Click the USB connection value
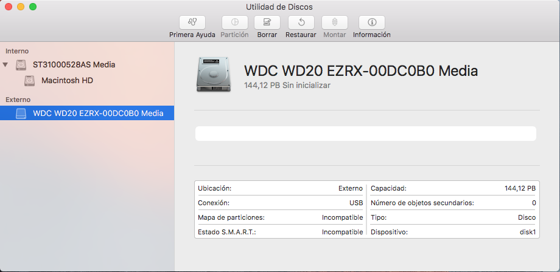The height and width of the screenshot is (272, 560). [x=356, y=203]
